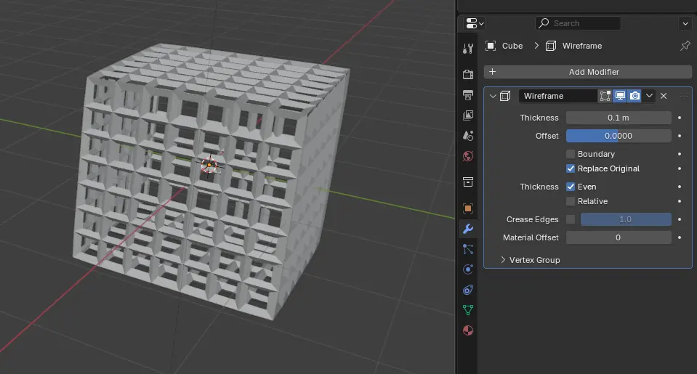The image size is (697, 374).
Task: Open the Particles properties tab
Action: click(467, 249)
